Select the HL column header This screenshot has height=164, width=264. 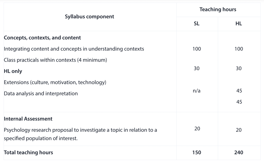point(239,24)
